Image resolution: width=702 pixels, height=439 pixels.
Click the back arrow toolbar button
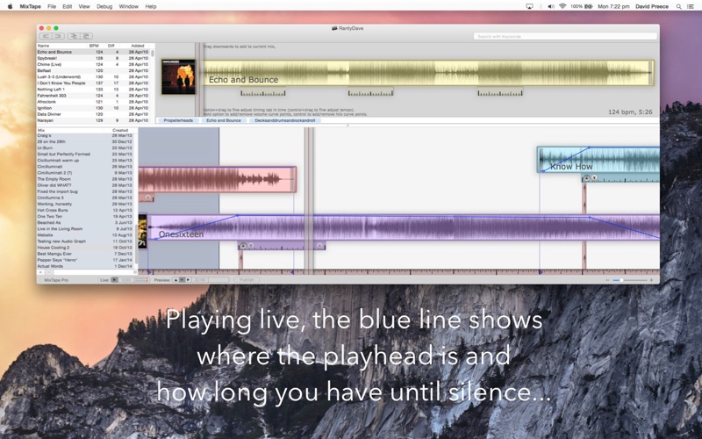(45, 36)
